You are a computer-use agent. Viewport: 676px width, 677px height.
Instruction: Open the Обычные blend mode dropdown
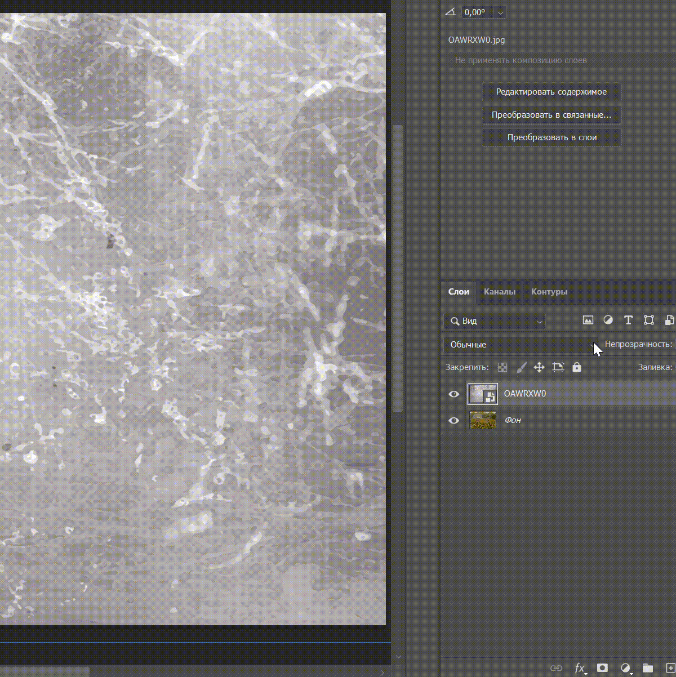pos(521,345)
